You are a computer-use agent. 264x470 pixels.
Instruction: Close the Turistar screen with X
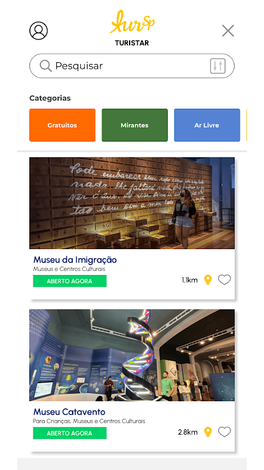tap(228, 31)
